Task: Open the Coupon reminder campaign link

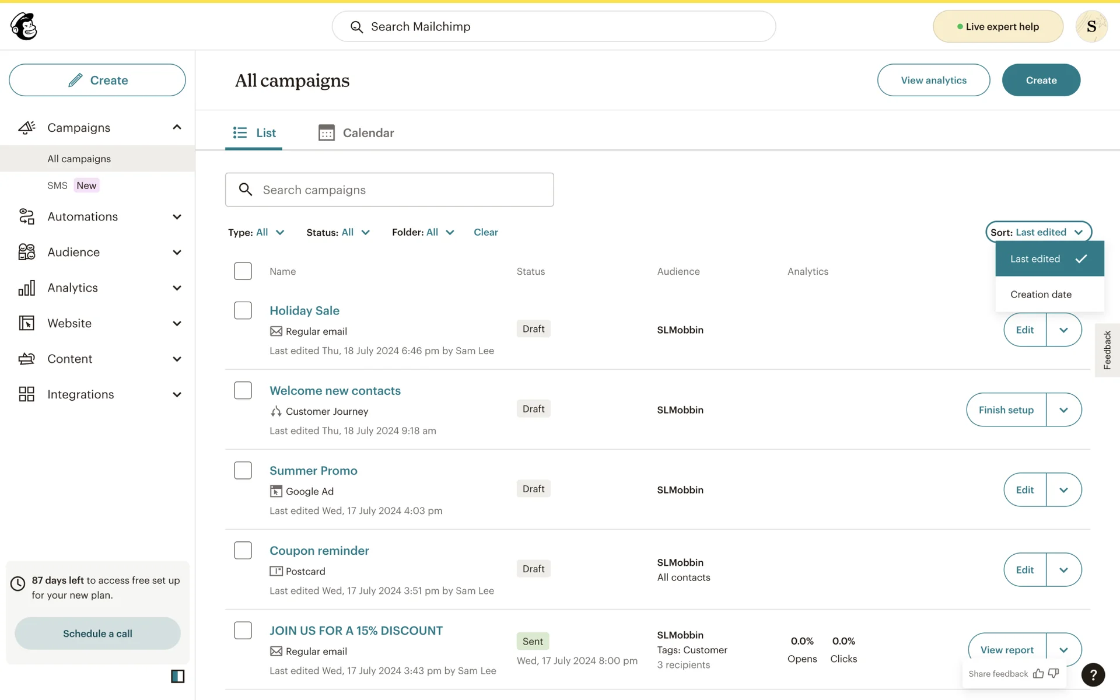Action: point(319,551)
